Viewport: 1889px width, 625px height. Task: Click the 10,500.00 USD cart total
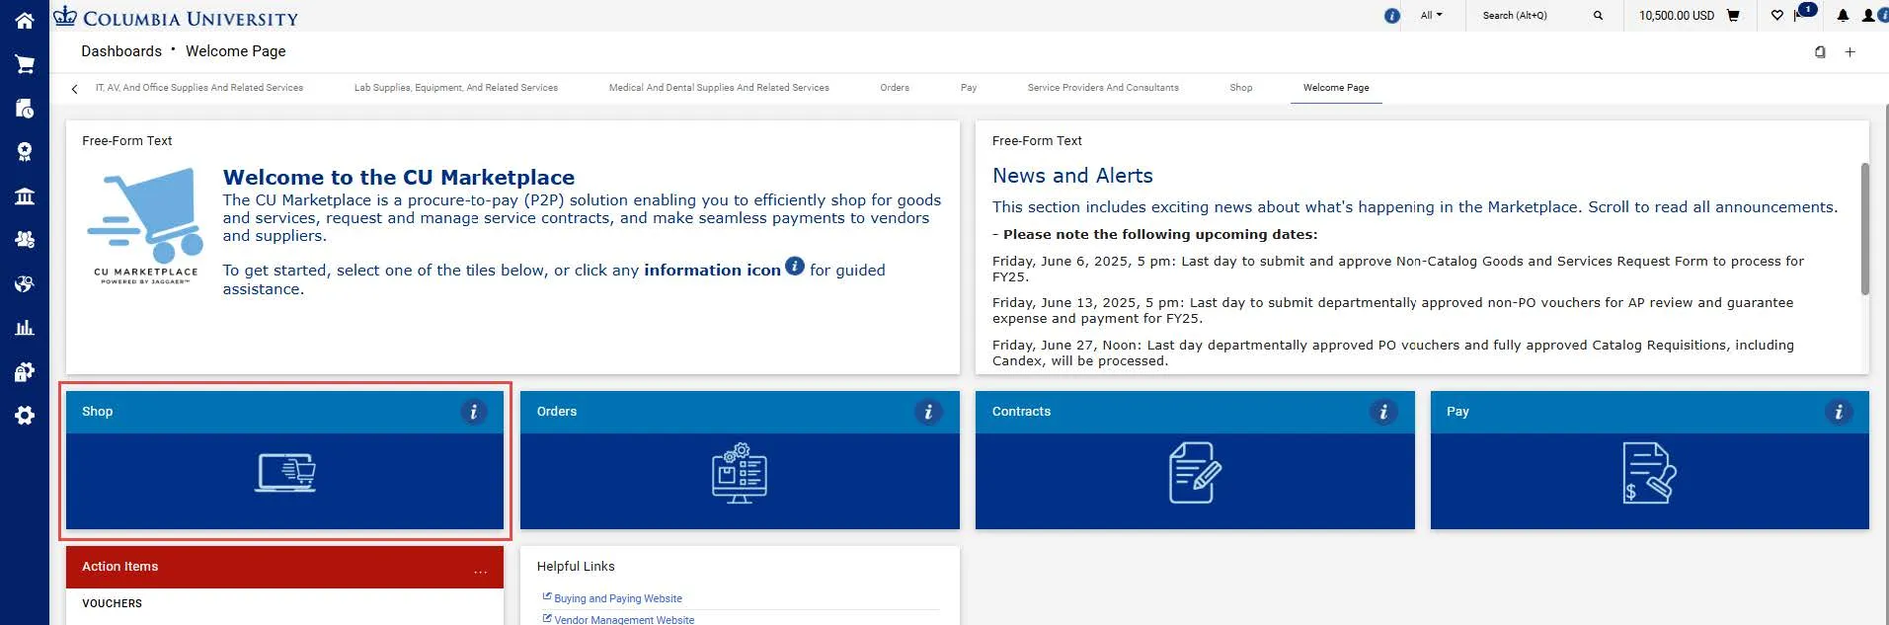[1677, 16]
